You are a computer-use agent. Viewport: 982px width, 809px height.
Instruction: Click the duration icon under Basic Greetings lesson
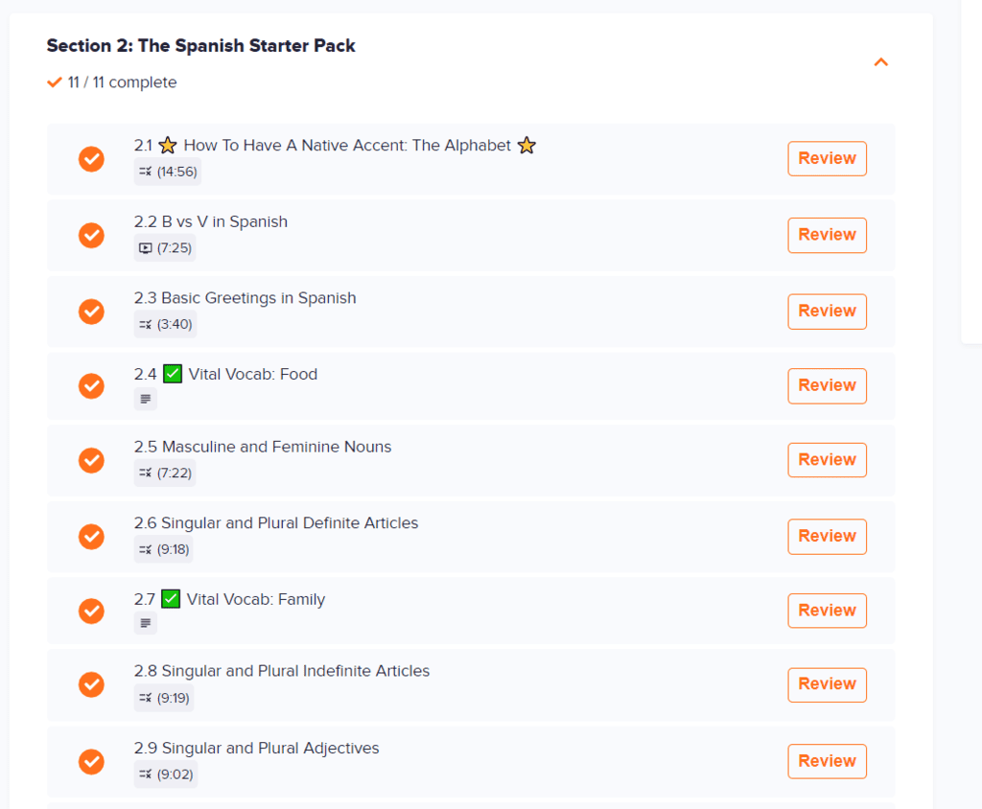(146, 325)
